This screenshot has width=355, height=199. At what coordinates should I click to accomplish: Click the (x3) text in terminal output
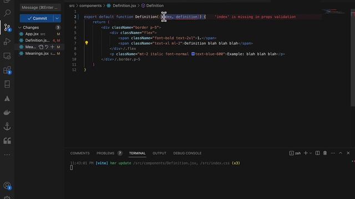pos(236,163)
